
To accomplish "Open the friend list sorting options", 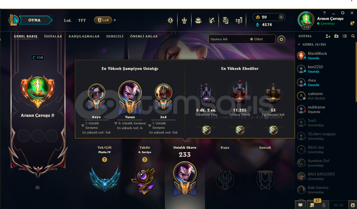I will (x=345, y=36).
